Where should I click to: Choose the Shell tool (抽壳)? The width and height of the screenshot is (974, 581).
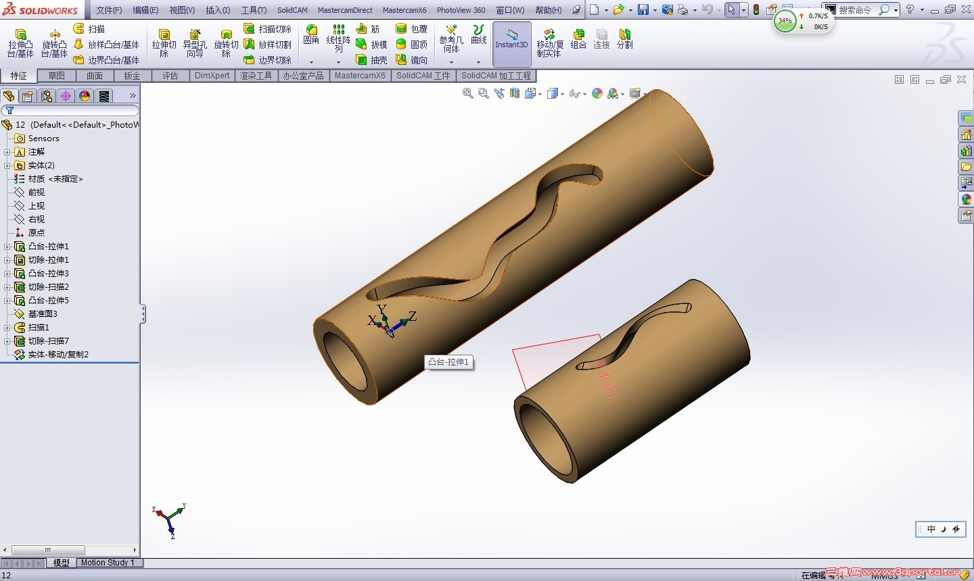(x=371, y=60)
